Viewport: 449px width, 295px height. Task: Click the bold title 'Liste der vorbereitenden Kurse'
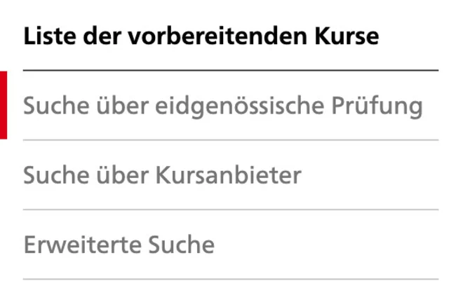pos(201,36)
